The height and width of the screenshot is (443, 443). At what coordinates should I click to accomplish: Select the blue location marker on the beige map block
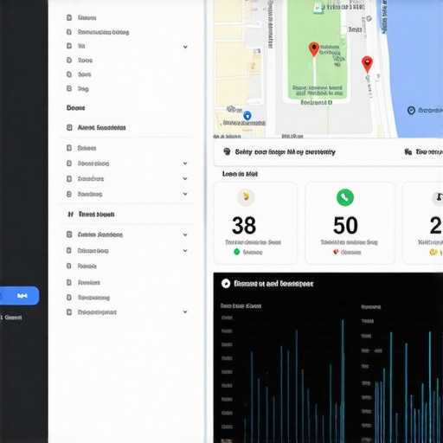point(247,116)
